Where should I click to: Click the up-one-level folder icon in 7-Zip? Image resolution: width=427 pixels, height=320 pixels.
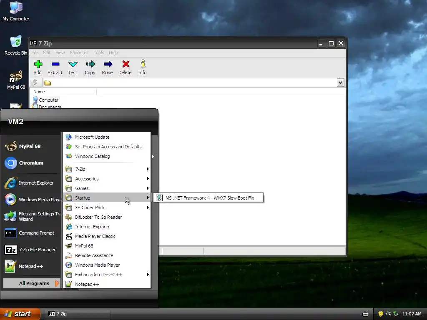[35, 82]
